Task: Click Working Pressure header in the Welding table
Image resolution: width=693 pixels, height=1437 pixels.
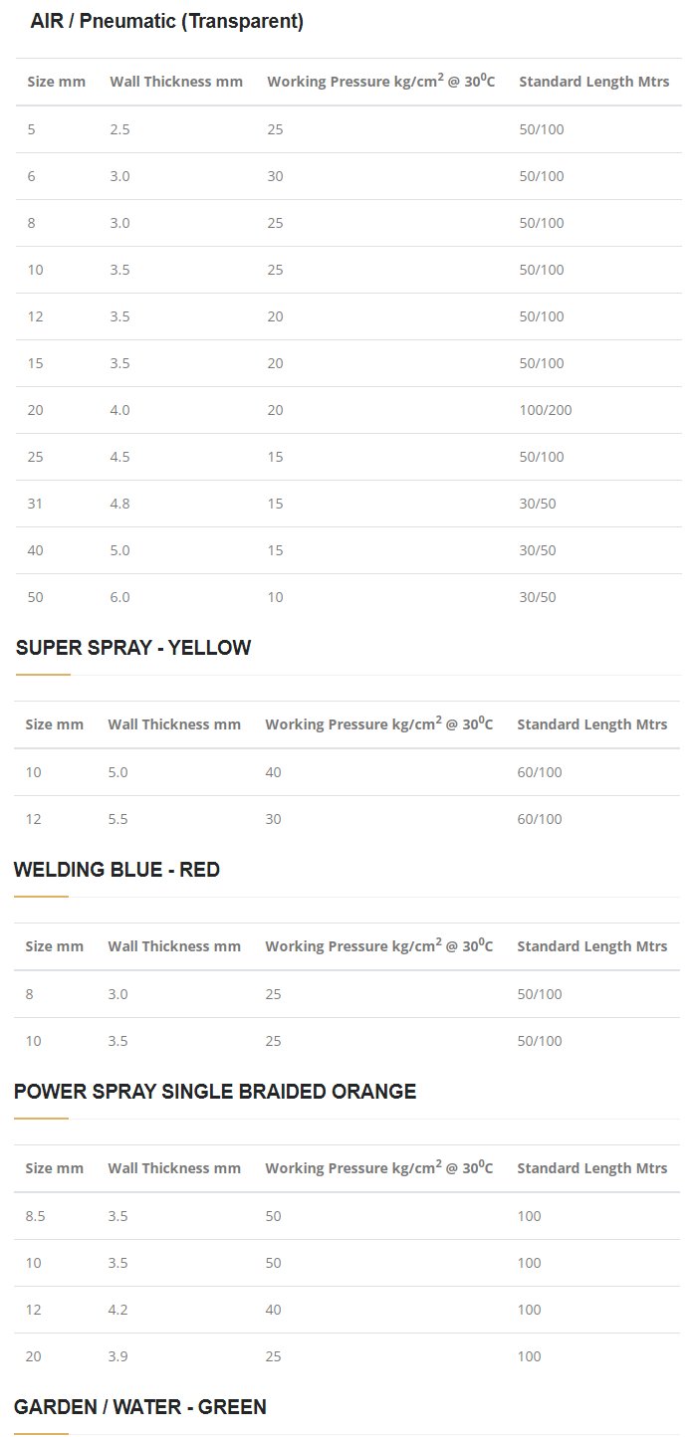Action: 378,946
